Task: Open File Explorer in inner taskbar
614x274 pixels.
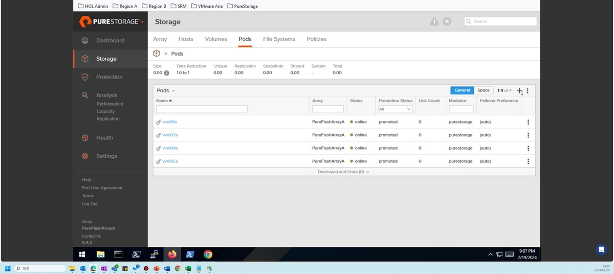Action: point(100,254)
